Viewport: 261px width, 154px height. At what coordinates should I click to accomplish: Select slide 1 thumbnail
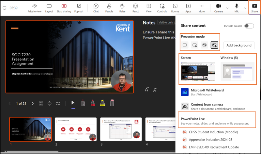pyautogui.click(x=30, y=129)
